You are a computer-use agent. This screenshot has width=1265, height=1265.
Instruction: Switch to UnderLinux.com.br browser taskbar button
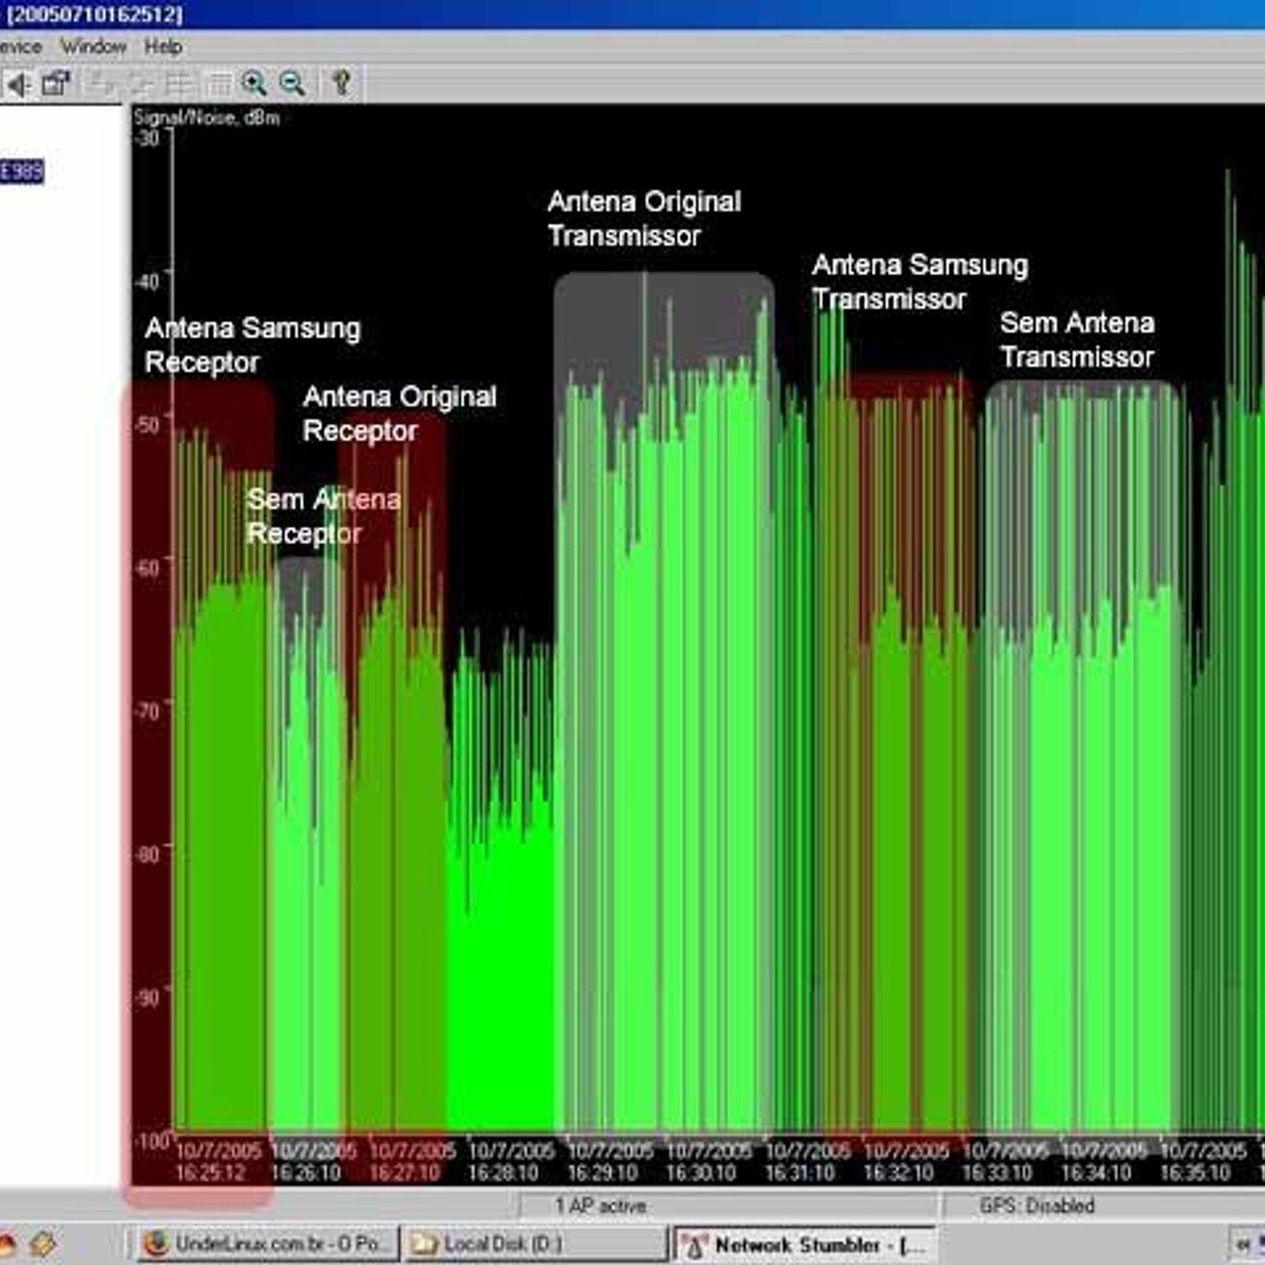(x=267, y=1244)
